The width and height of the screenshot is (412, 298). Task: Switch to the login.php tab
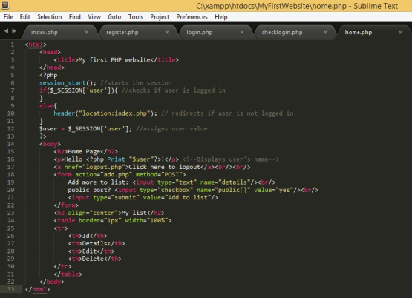click(200, 33)
